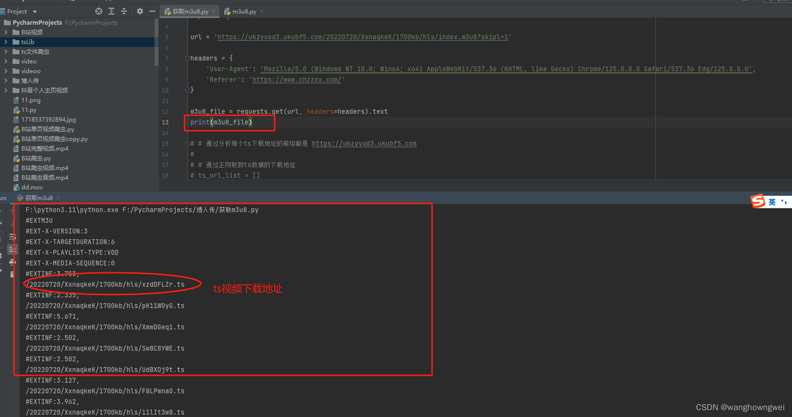Click the User-Agent string value

click(507, 69)
